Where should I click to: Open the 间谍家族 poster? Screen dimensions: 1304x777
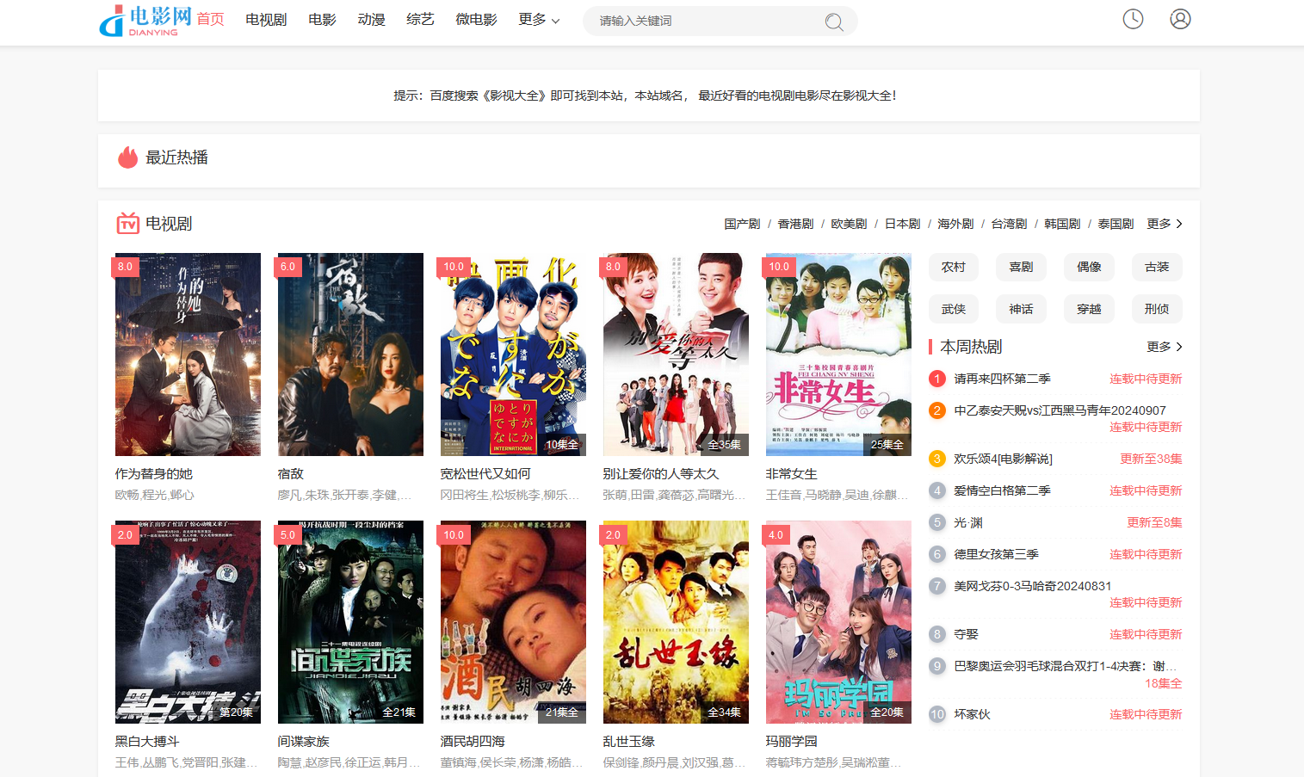click(350, 622)
